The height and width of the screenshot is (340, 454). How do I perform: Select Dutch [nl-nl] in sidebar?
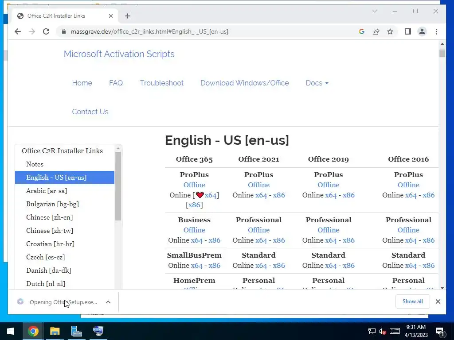[46, 284]
